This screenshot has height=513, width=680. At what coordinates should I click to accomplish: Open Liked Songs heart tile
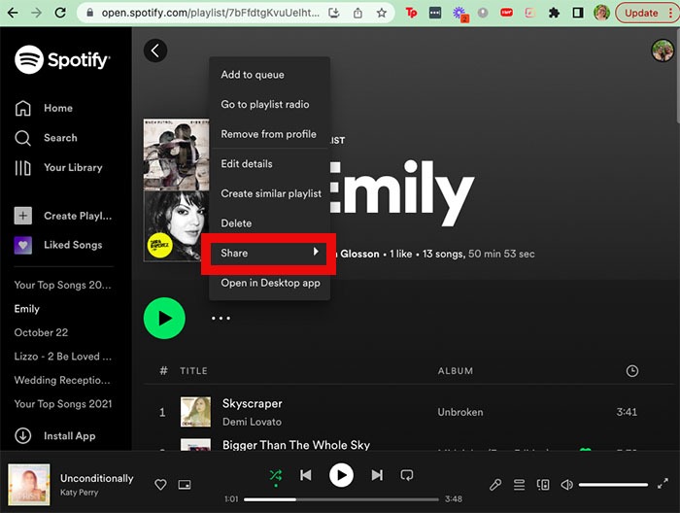(x=23, y=245)
